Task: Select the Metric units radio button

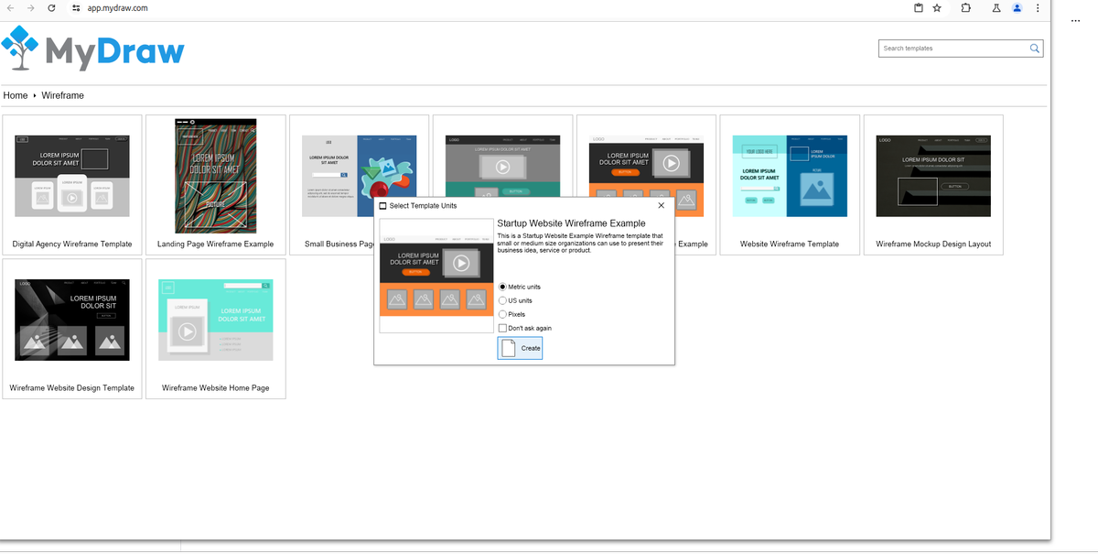Action: [x=502, y=287]
